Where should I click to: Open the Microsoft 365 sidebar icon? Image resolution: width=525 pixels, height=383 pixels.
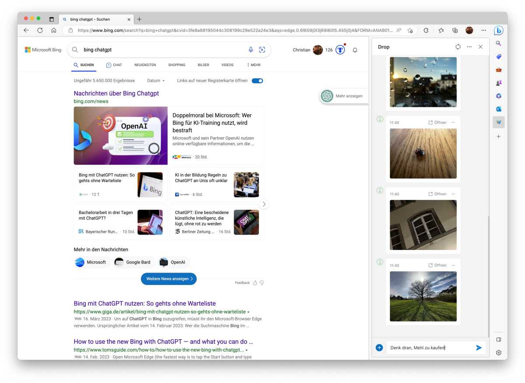coord(498,96)
